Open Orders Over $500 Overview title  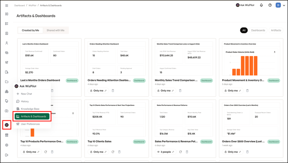243,141
